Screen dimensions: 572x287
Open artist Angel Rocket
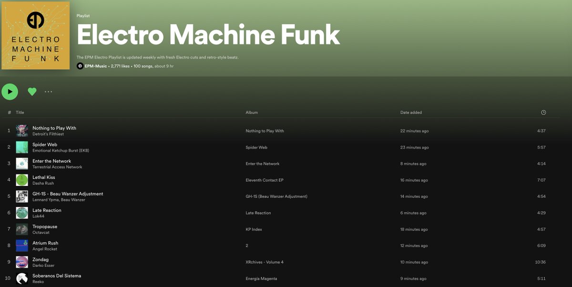coord(45,249)
